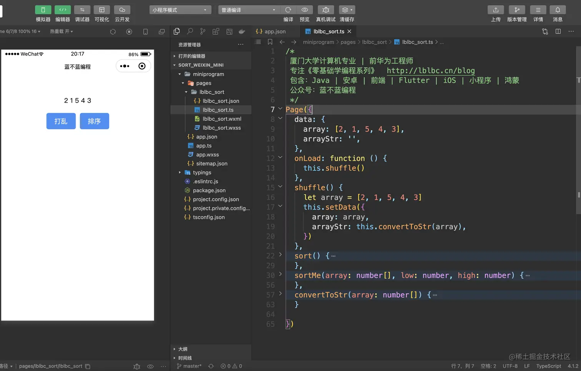Toggle the editor panel with 编辑器 button
Image resolution: width=581 pixels, height=371 pixels.
pos(63,10)
